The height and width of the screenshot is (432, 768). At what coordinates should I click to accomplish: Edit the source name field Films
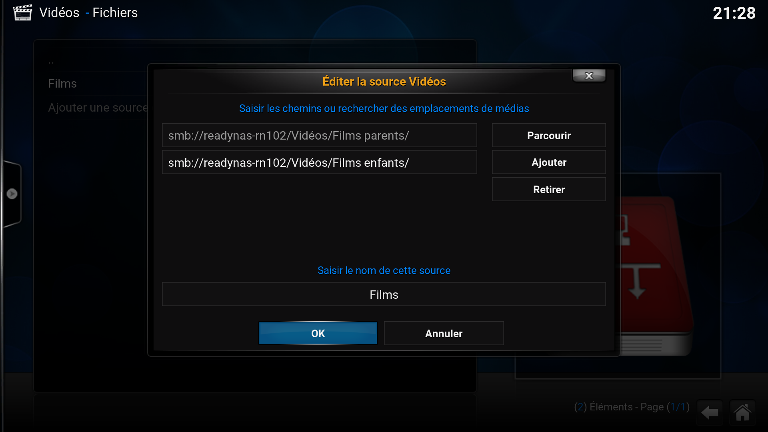pos(384,294)
